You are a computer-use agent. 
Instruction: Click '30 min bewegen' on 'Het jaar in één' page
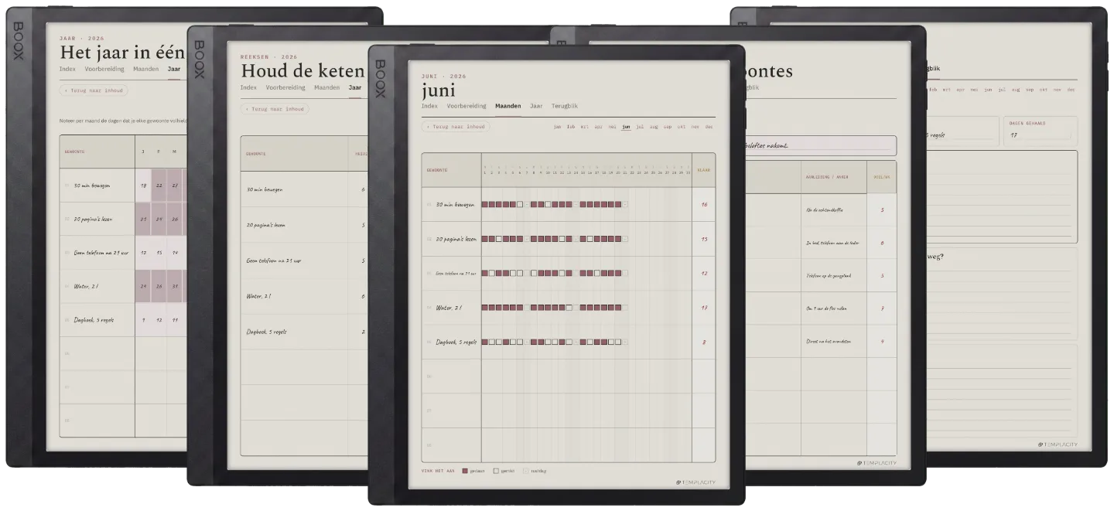click(x=92, y=186)
